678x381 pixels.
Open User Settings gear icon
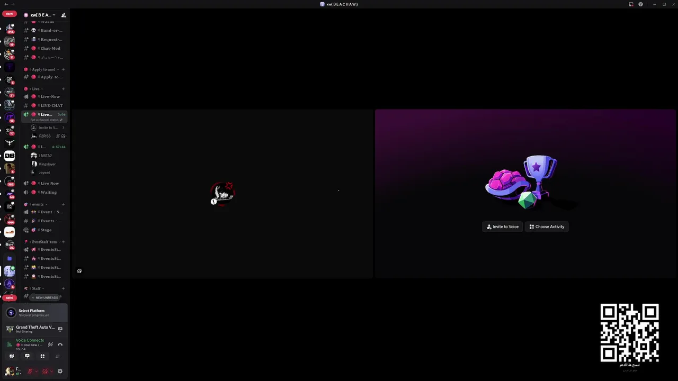60,371
